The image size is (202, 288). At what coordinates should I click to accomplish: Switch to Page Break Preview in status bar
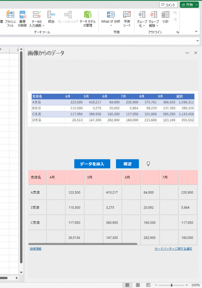click(148, 285)
